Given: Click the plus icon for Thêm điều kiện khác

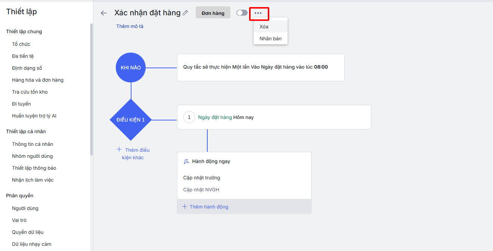Looking at the screenshot, I should pos(119,150).
